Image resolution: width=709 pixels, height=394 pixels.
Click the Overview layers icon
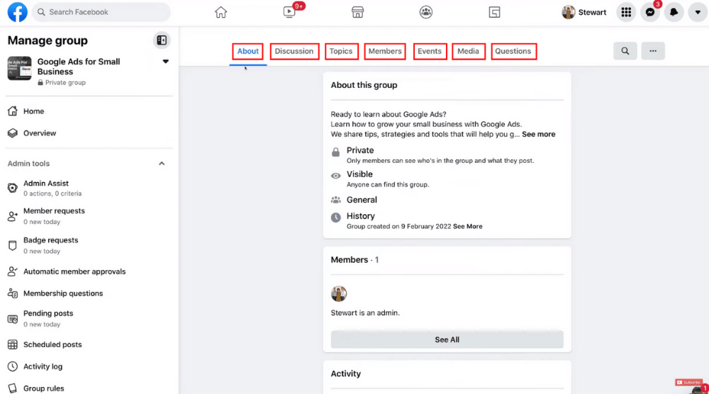coord(13,133)
